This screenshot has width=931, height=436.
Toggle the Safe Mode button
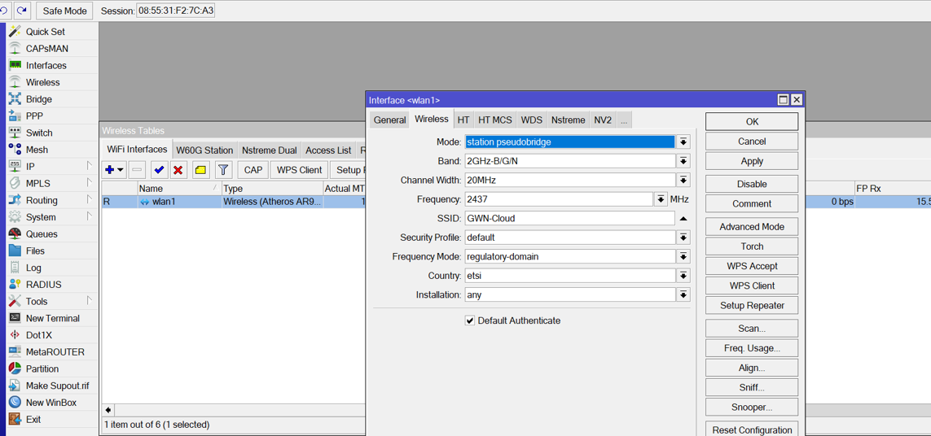pyautogui.click(x=64, y=11)
